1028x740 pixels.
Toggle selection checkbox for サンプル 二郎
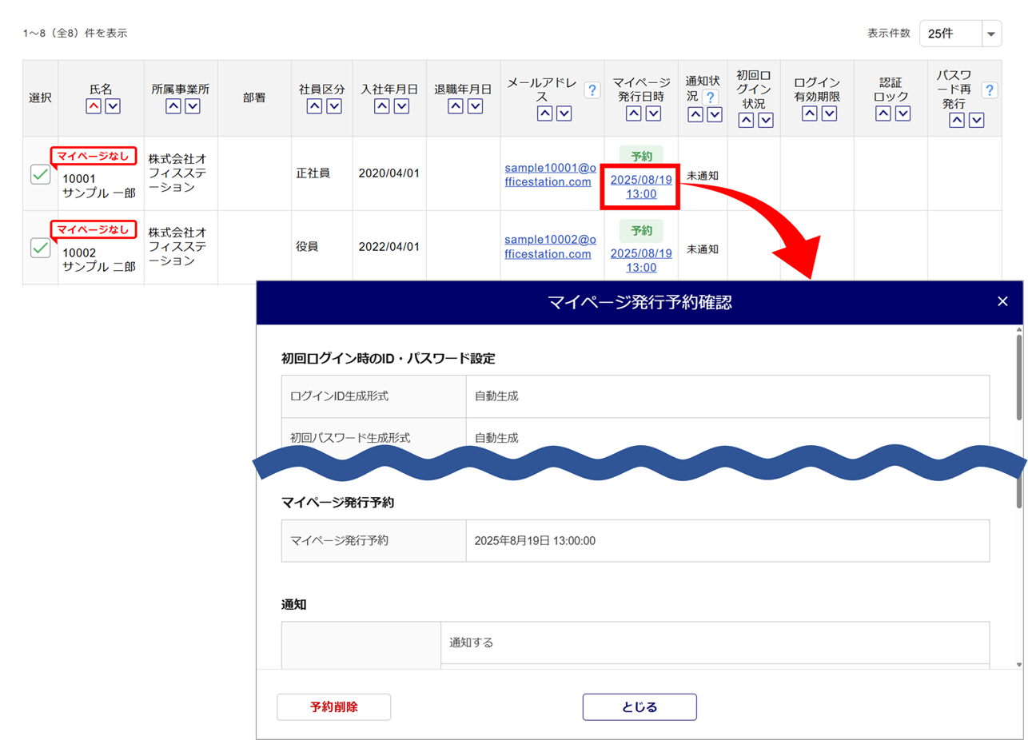[41, 248]
